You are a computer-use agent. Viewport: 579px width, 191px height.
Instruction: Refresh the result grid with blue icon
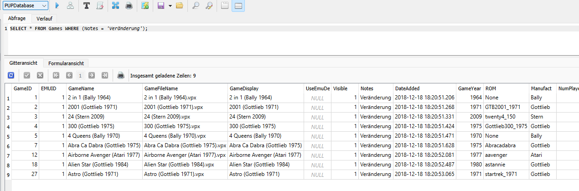coord(11,75)
